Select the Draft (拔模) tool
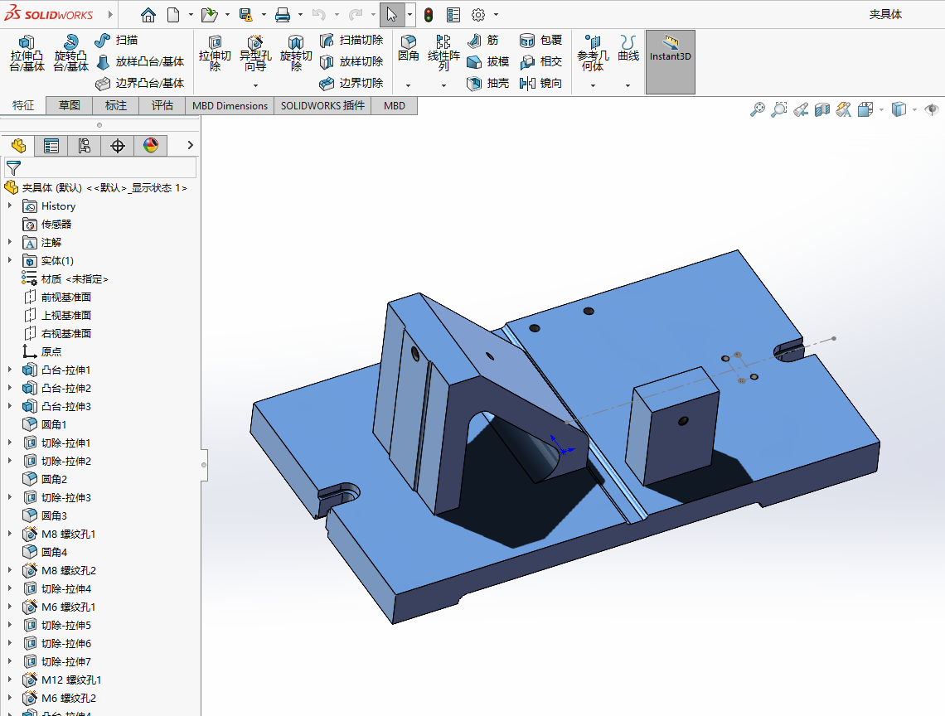The width and height of the screenshot is (945, 716). coord(487,61)
